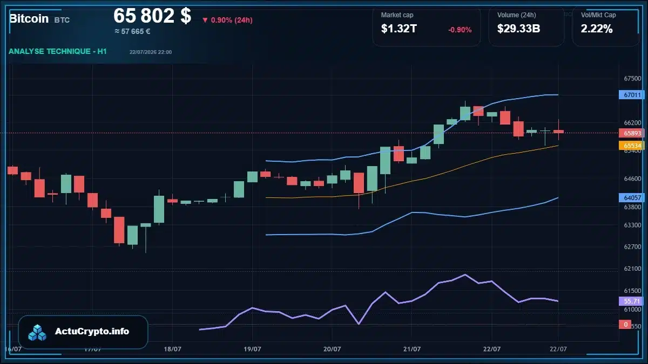This screenshot has width=648, height=364.
Task: Click the red down-arrow 0.90% (24h) change
Action: click(227, 20)
